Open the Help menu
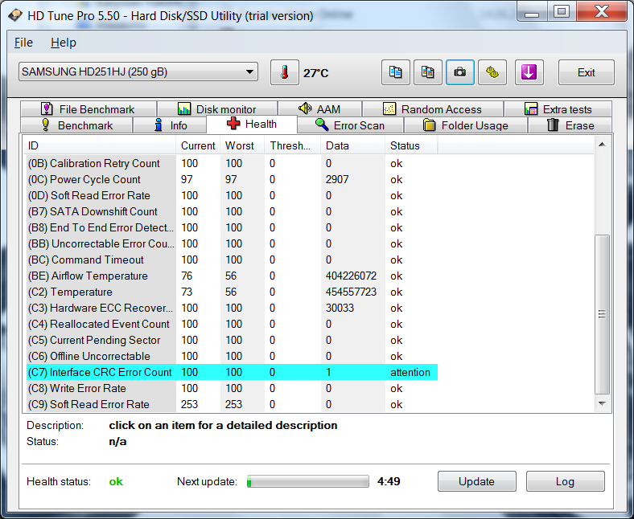The width and height of the screenshot is (634, 519). pos(64,43)
